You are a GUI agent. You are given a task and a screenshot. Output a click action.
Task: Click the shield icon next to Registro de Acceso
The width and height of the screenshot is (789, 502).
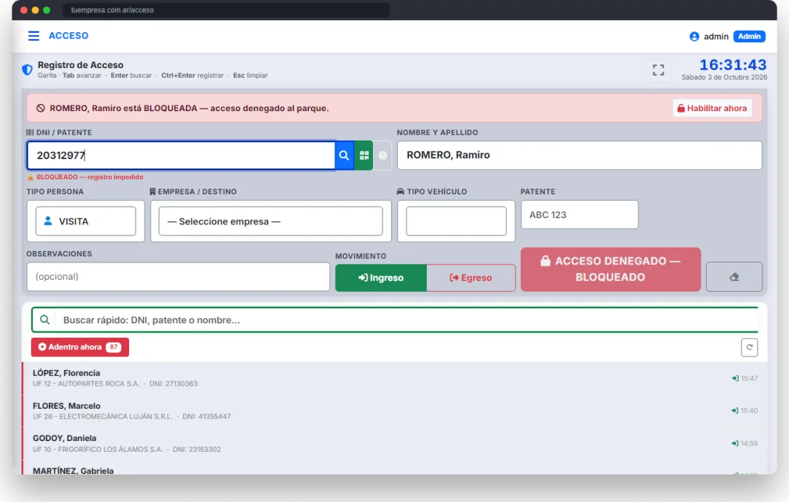27,70
